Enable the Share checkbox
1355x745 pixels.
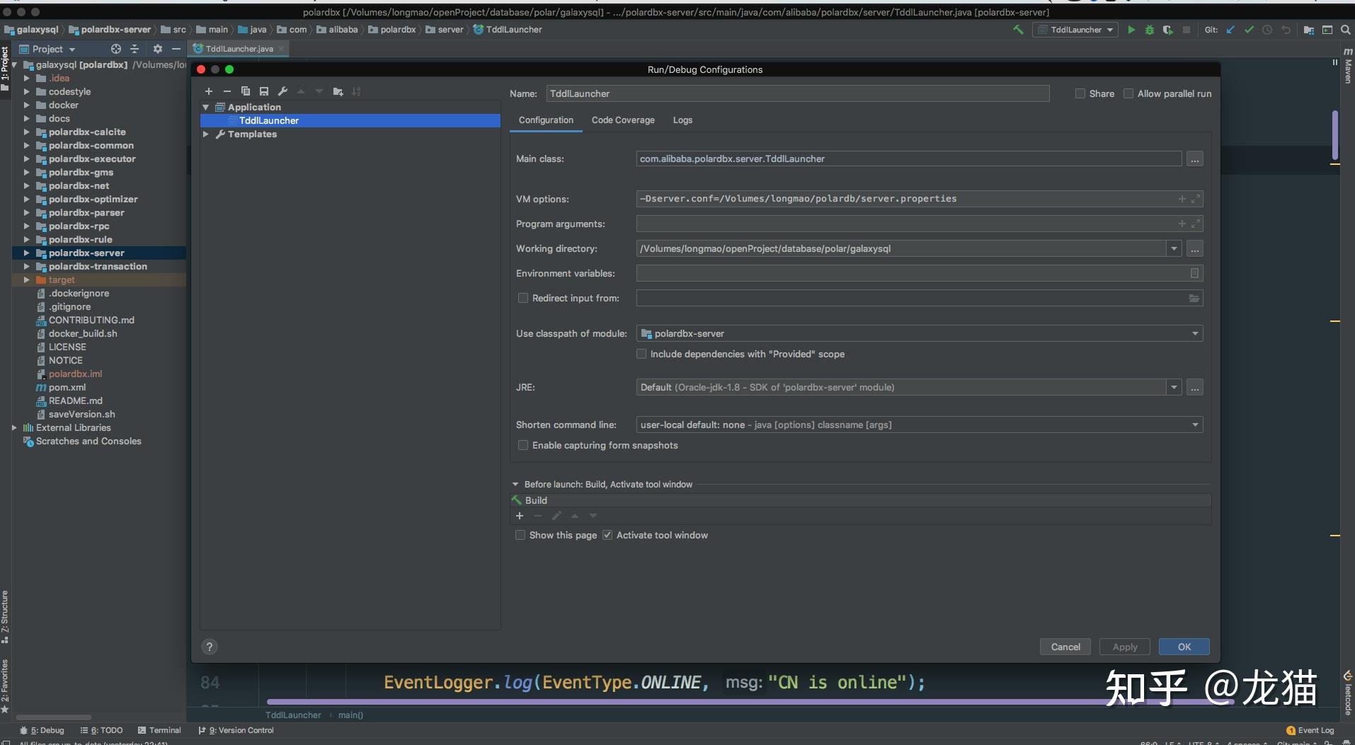click(1080, 93)
